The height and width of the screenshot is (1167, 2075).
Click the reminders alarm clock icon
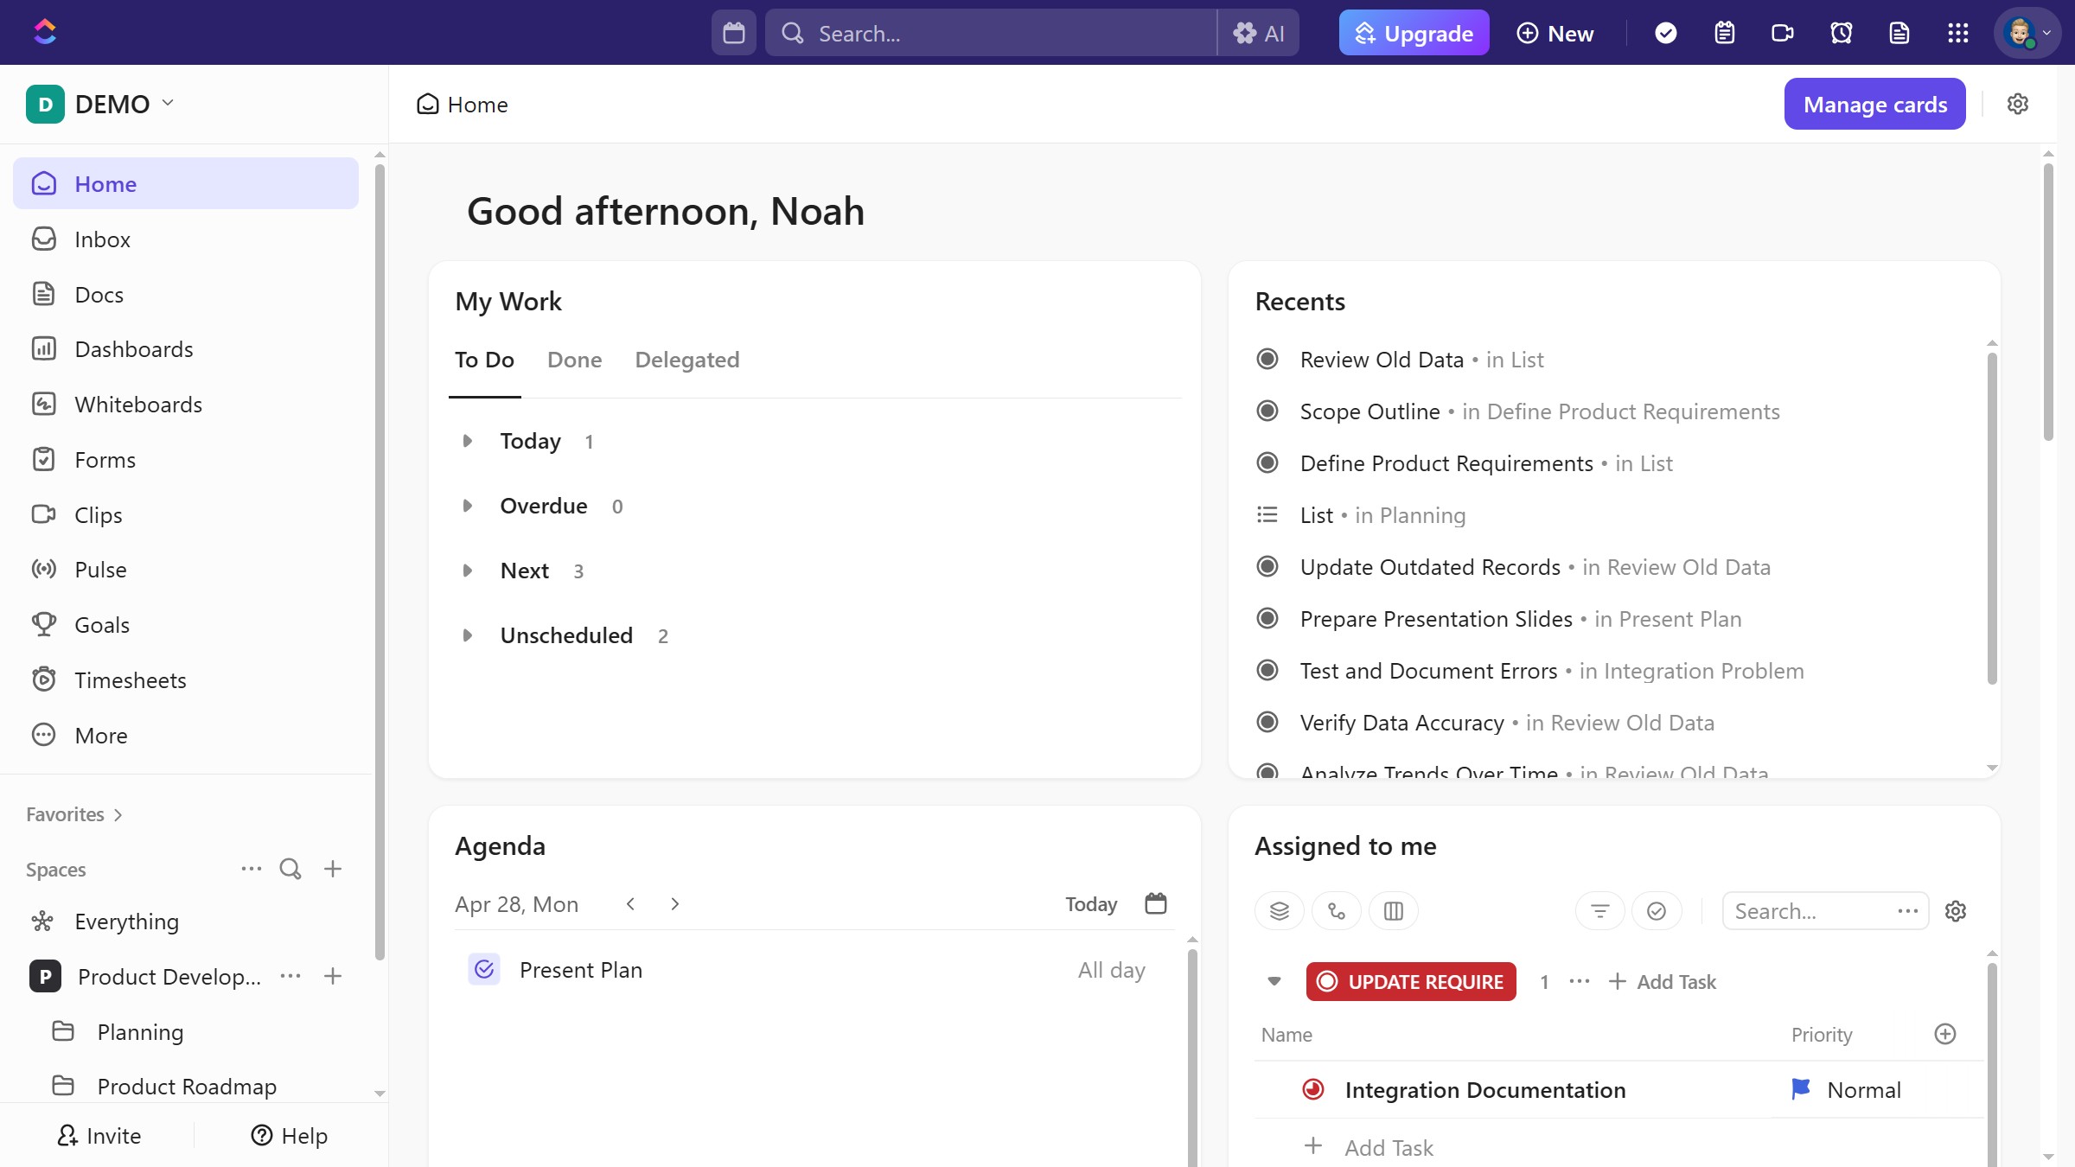click(1841, 33)
